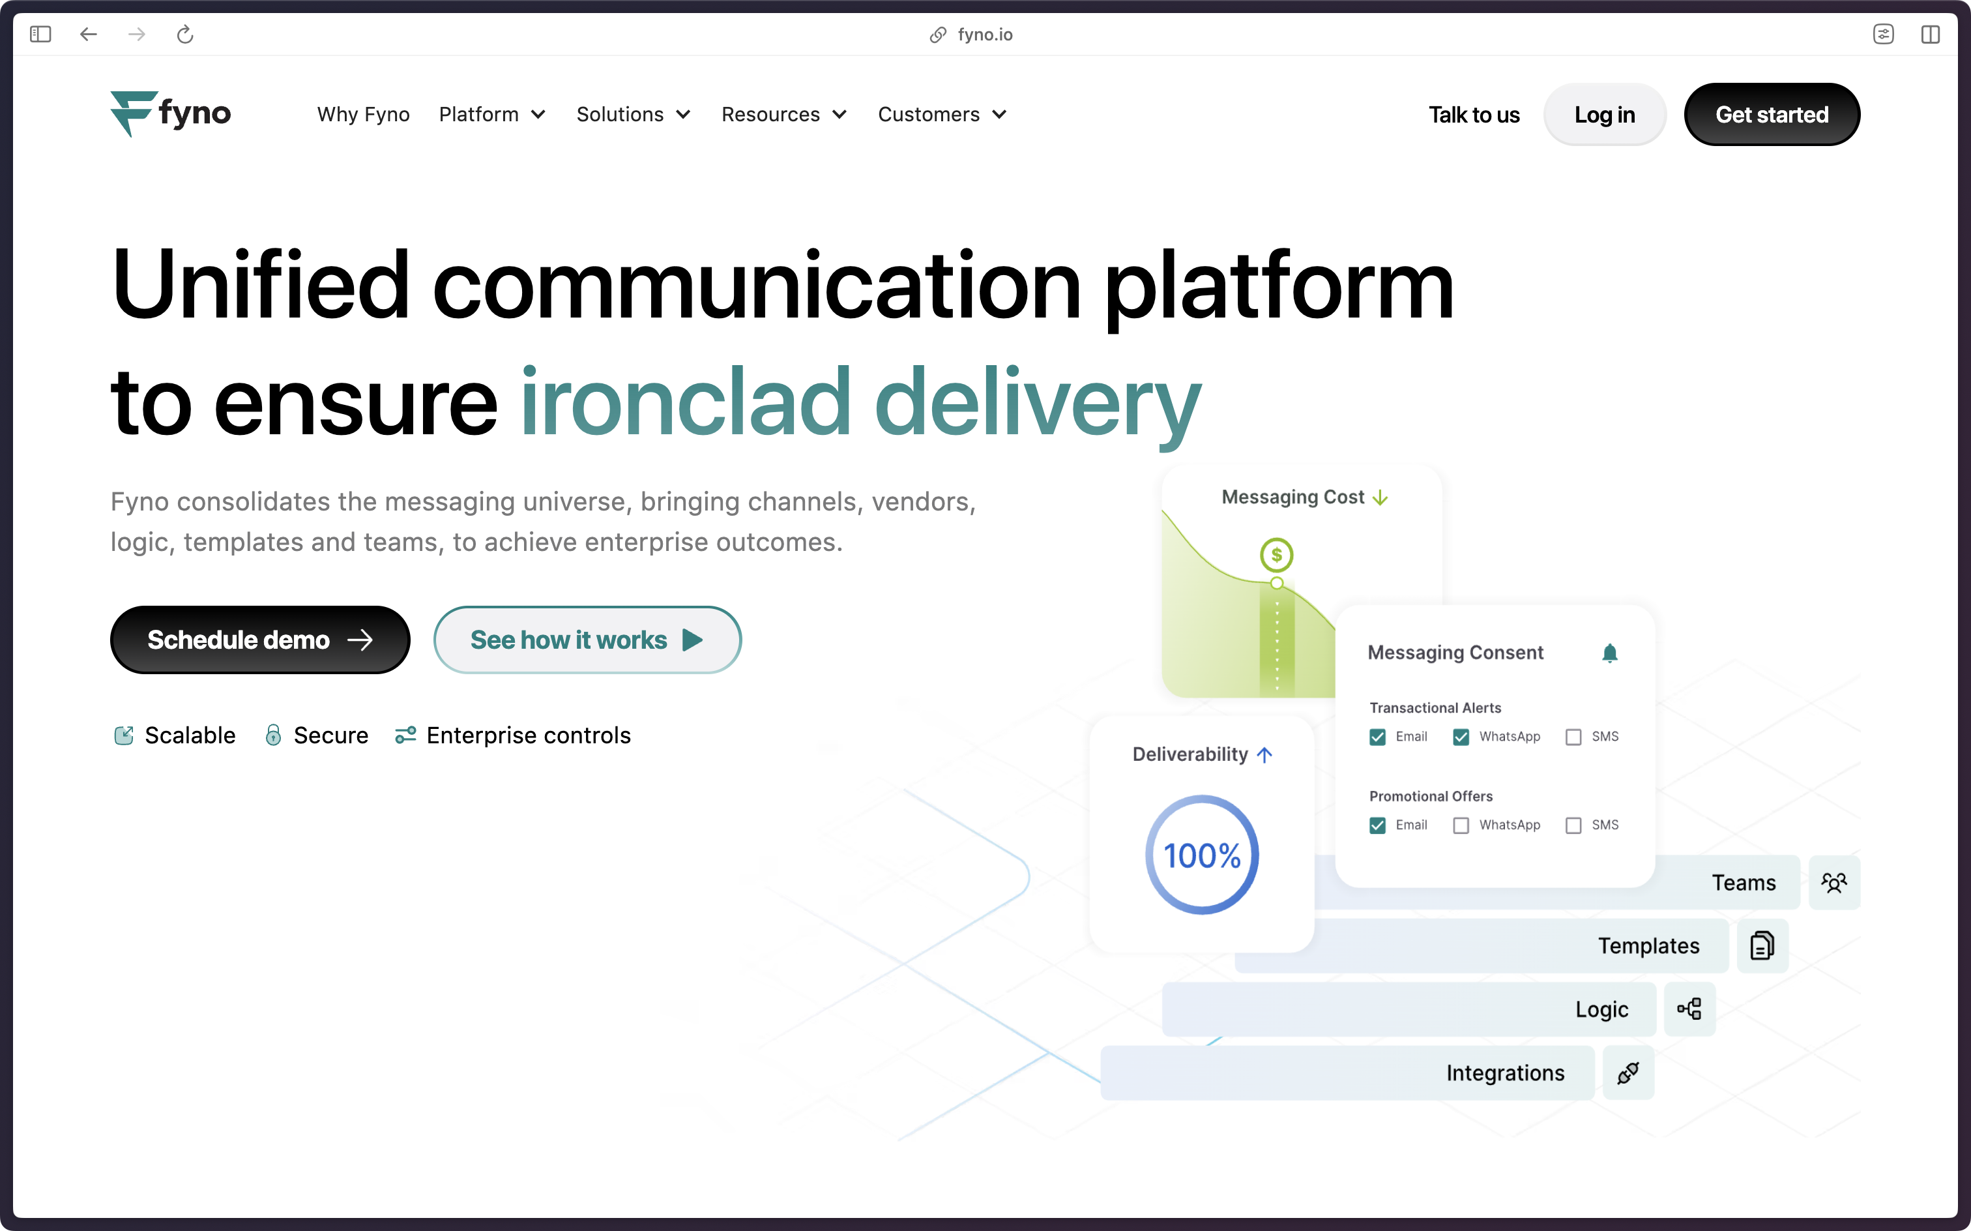Screen dimensions: 1971x1231
Task: Click the Schedule demo button
Action: pos(259,640)
